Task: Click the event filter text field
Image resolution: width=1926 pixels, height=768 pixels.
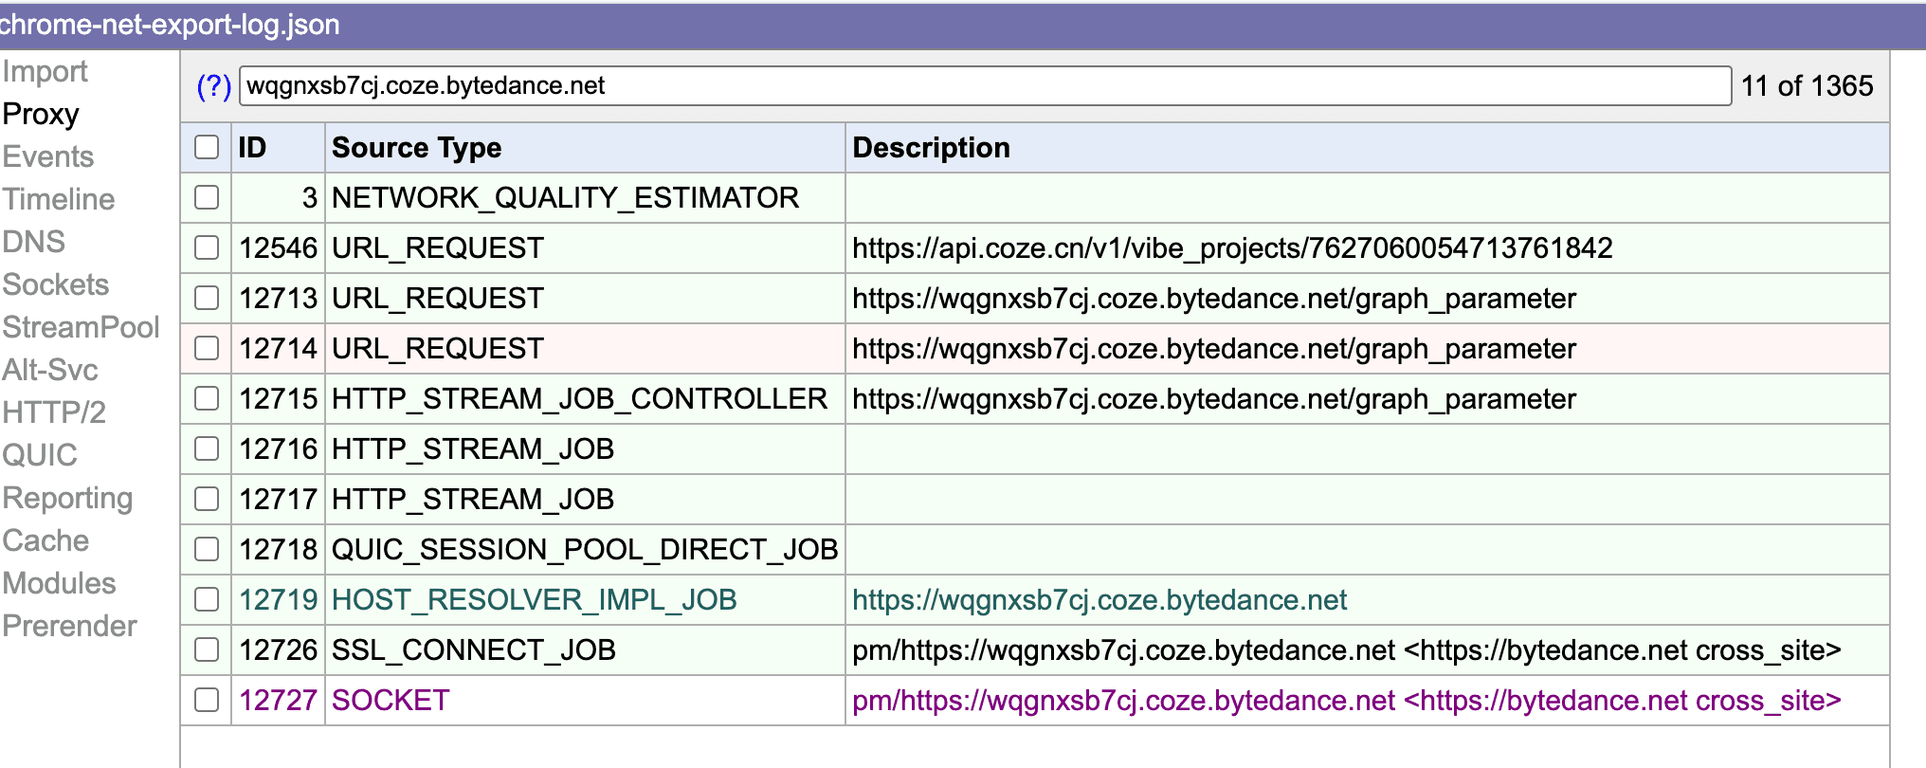Action: 984,86
